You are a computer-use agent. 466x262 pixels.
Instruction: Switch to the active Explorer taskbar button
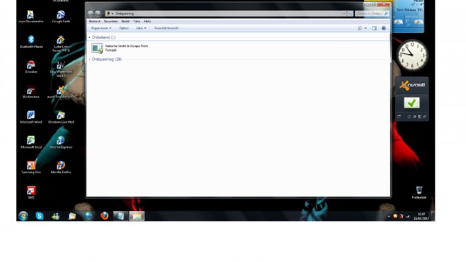(137, 216)
